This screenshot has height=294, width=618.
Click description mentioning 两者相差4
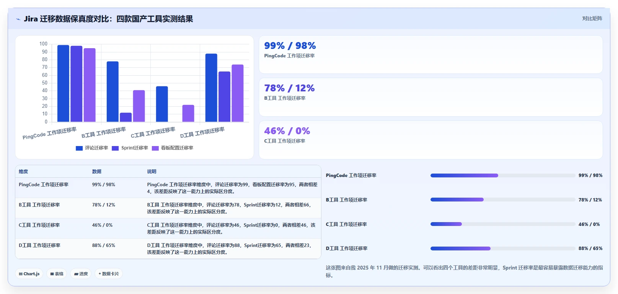point(232,188)
